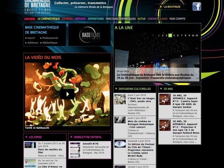Pause the A La Une slideshow
The height and width of the screenshot is (168, 224).
[x=197, y=35]
